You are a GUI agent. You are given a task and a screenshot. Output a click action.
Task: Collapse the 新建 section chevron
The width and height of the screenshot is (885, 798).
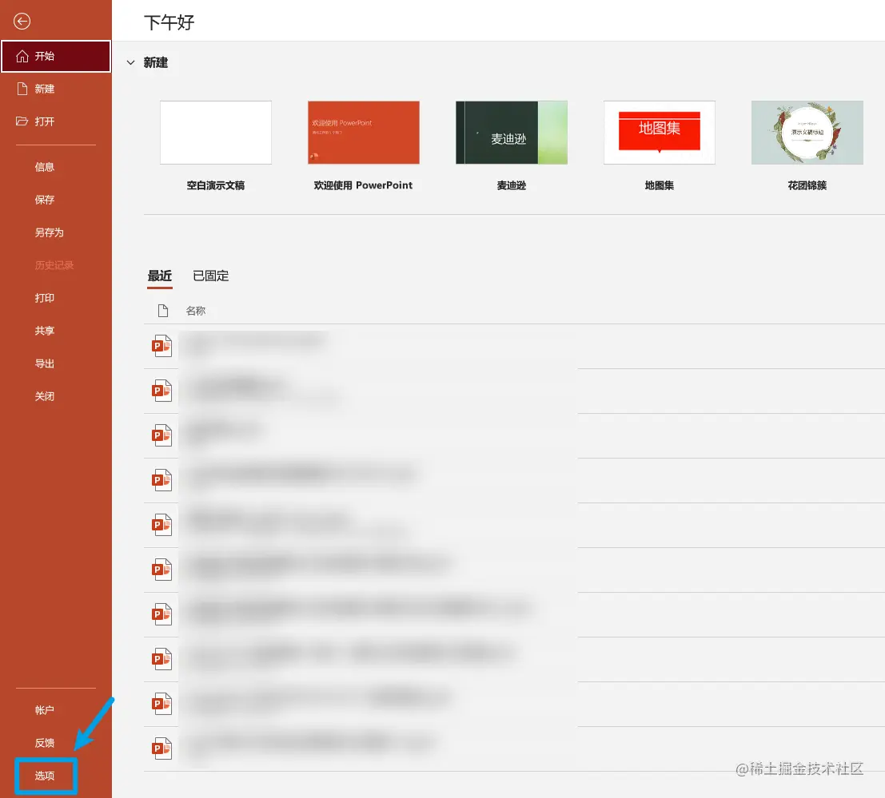click(131, 62)
